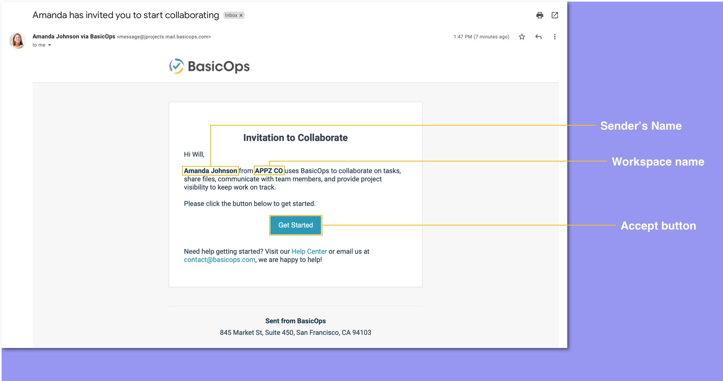Click the reply arrow icon

point(538,37)
